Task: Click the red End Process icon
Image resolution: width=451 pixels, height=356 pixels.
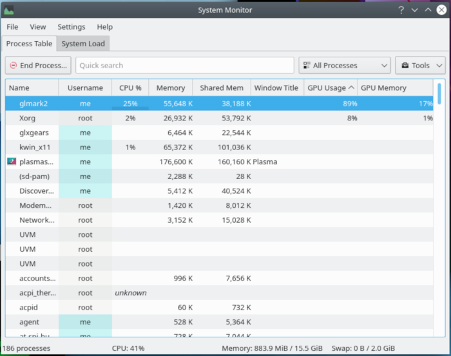Action: 14,66
